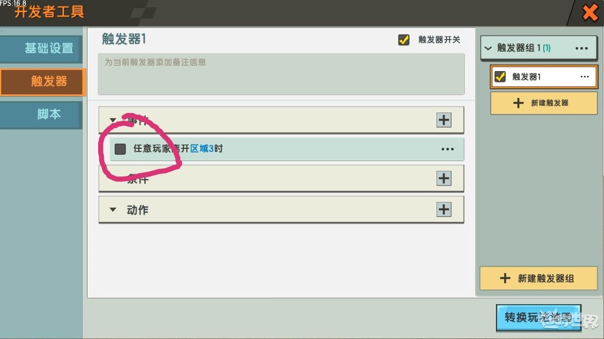Click the plus icon in 新建触发器组
The width and height of the screenshot is (604, 339).
[505, 278]
